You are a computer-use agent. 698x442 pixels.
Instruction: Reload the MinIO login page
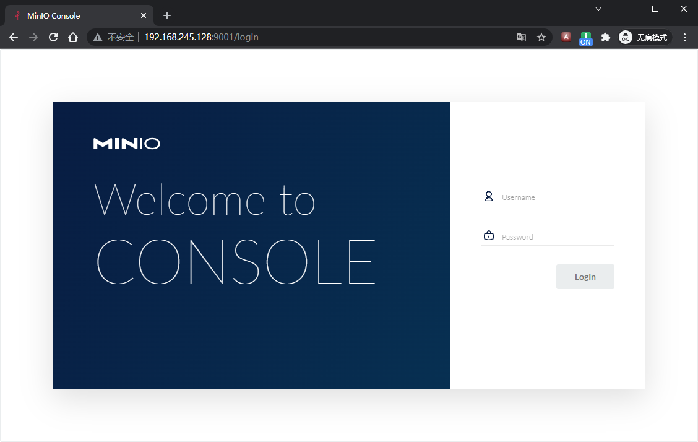pyautogui.click(x=53, y=37)
